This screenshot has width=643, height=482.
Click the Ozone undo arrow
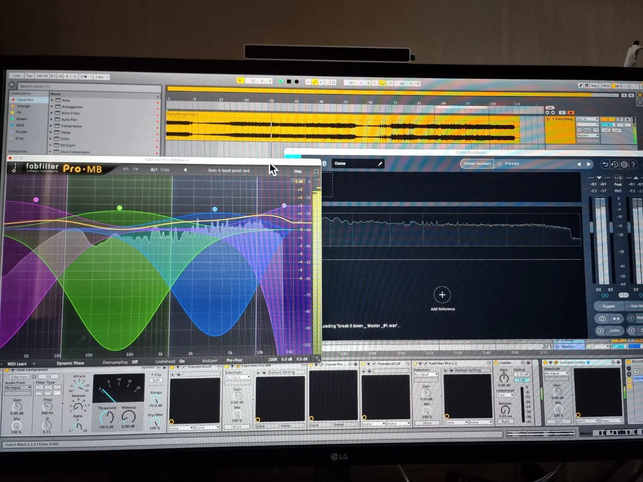pos(605,164)
